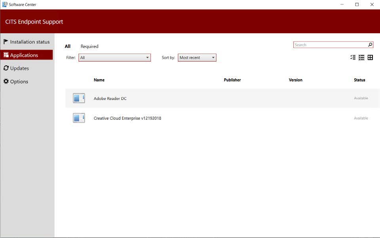Click the refresh arrows icon beside Updates
Screen dimensions: 380x238
coord(6,68)
